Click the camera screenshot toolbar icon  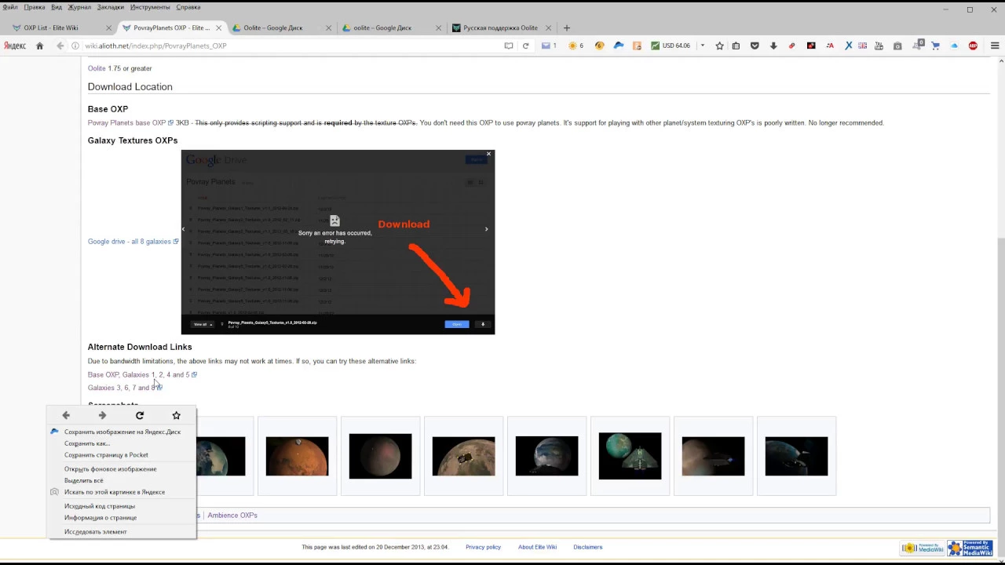click(x=897, y=46)
